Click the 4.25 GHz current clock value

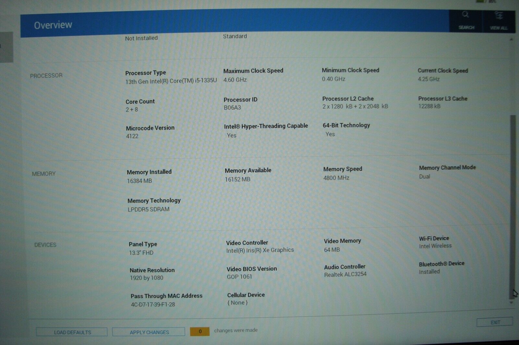[428, 79]
